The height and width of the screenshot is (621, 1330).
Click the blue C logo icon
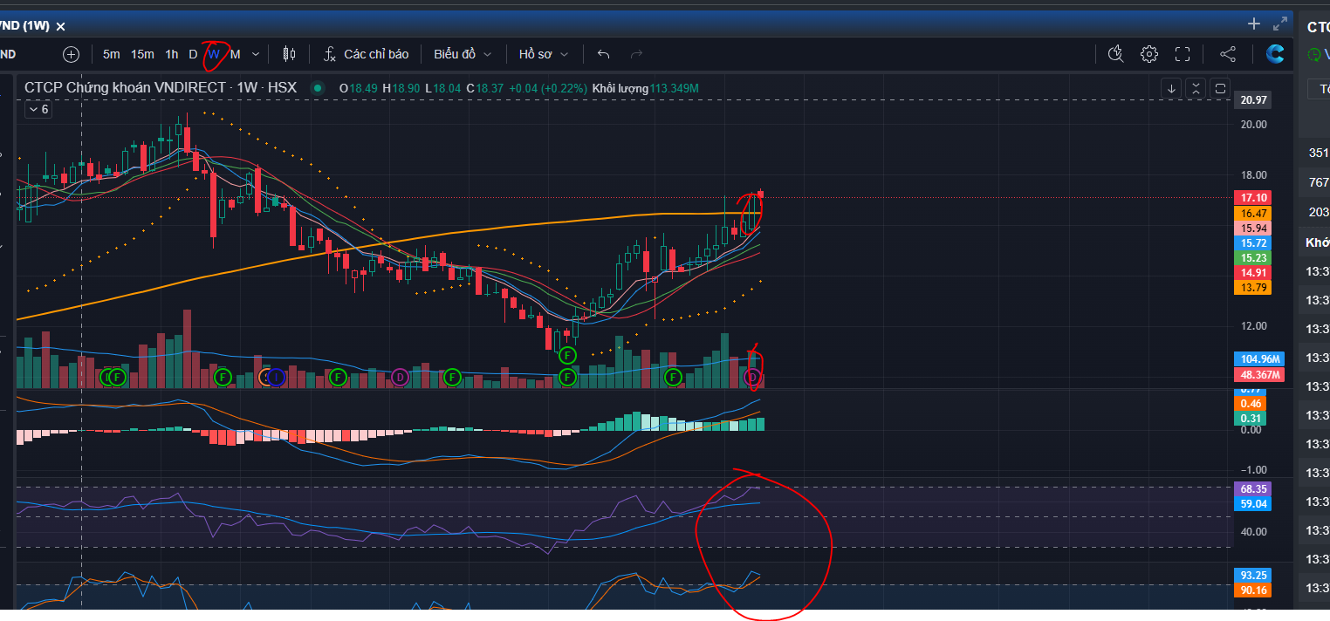tap(1275, 54)
